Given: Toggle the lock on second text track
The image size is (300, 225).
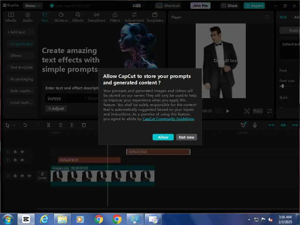Looking at the screenshot, I should pos(15,160).
